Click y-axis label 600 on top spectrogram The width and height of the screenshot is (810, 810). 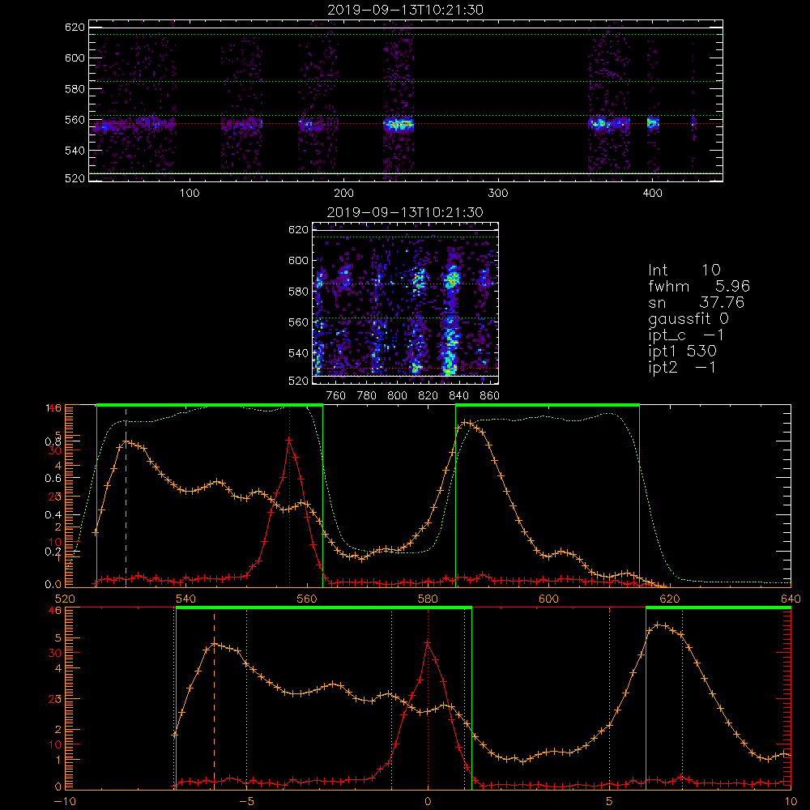75,58
